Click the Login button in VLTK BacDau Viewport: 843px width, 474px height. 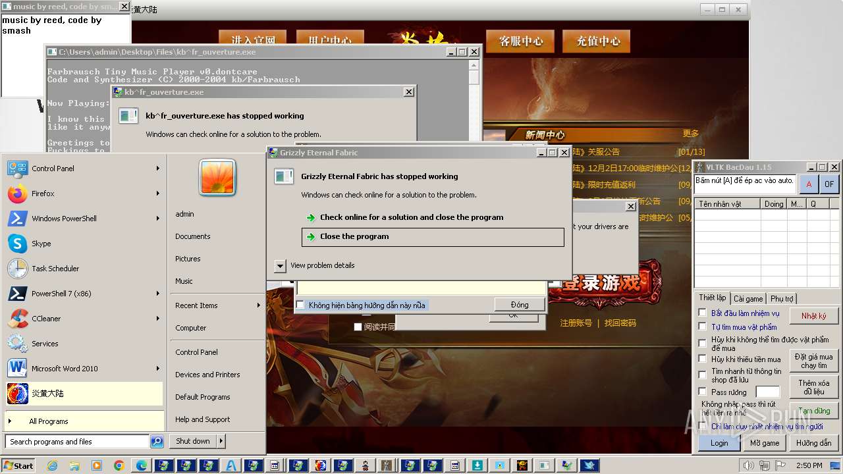pyautogui.click(x=719, y=443)
